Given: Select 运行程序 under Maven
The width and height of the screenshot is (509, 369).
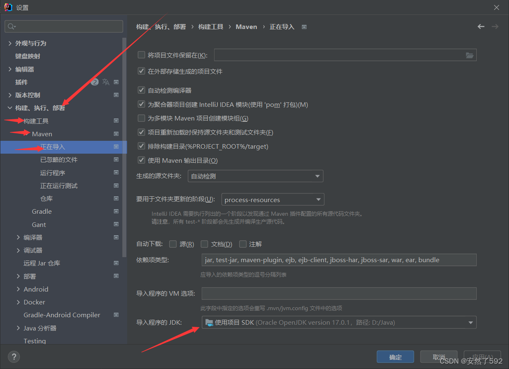Looking at the screenshot, I should [x=53, y=173].
